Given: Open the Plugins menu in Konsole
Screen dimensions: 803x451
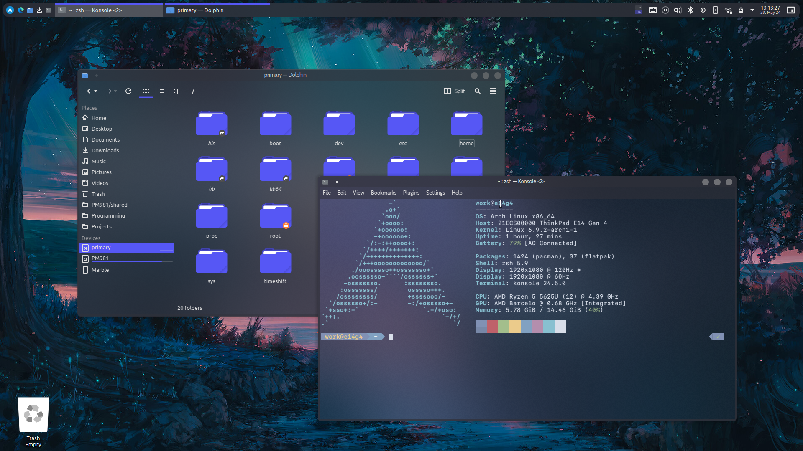Looking at the screenshot, I should tap(411, 193).
